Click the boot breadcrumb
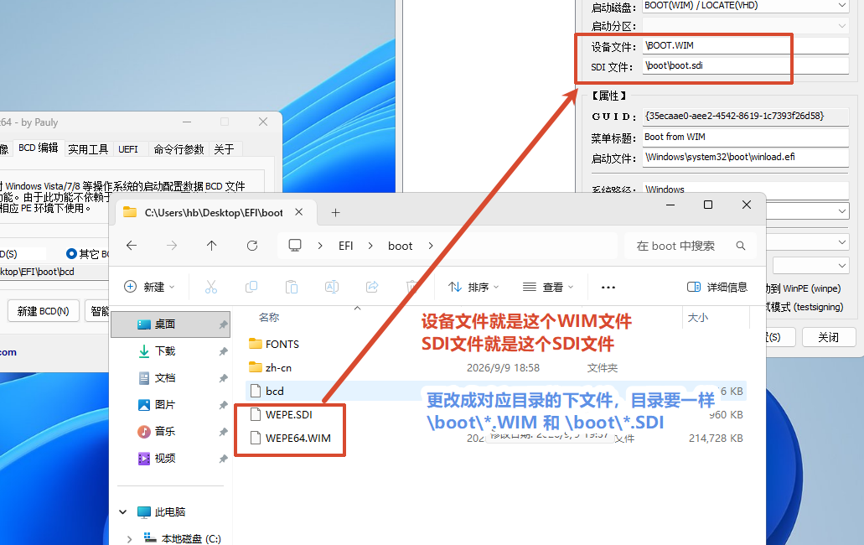Image resolution: width=864 pixels, height=545 pixels. click(x=400, y=246)
